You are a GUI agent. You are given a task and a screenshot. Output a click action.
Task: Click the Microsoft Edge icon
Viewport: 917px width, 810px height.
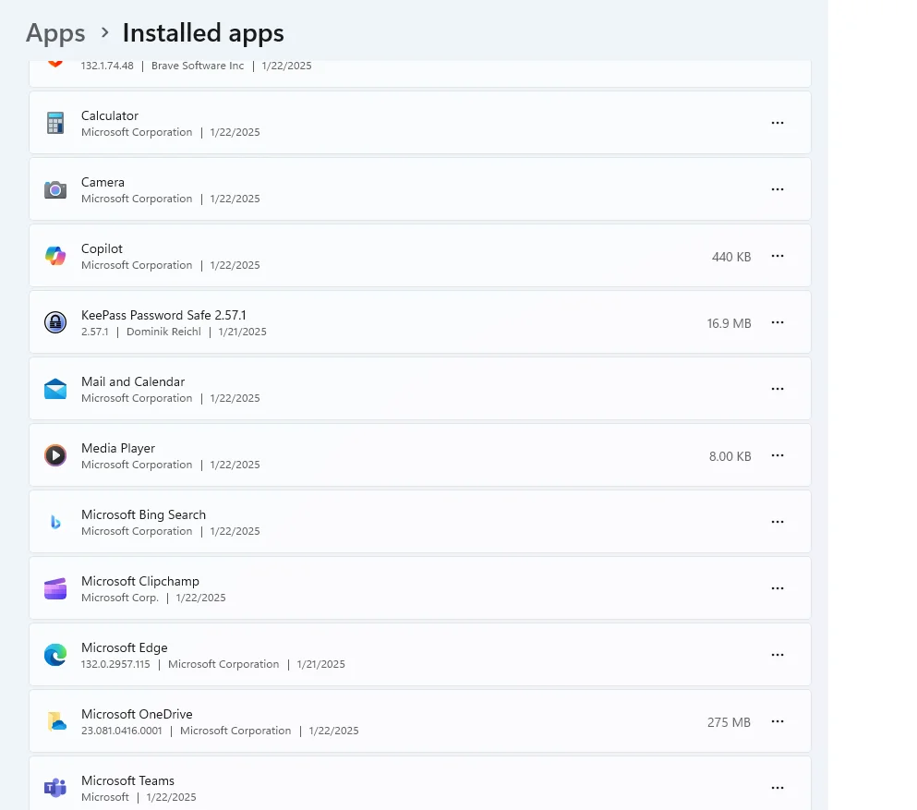pos(55,655)
